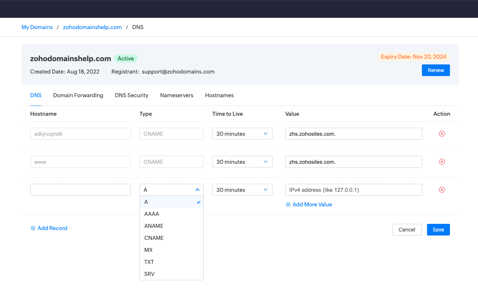Screen dimensions: 478x297
Task: Open TTL dropdown for www record
Action: (242, 162)
